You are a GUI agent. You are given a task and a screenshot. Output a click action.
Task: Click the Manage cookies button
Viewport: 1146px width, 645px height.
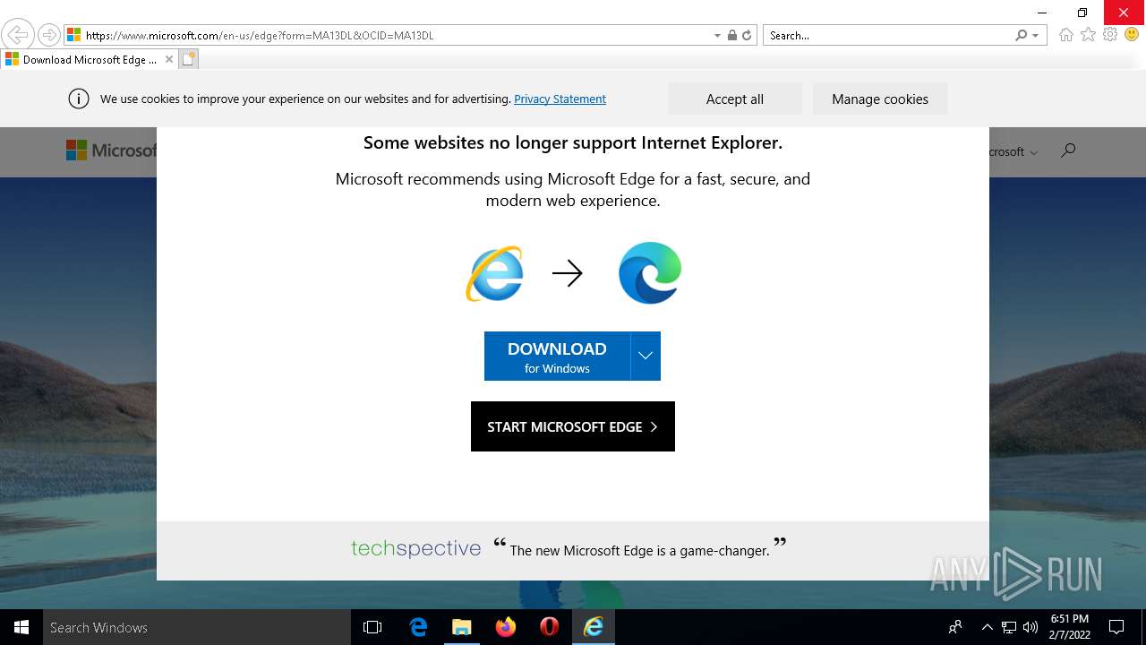(x=880, y=99)
